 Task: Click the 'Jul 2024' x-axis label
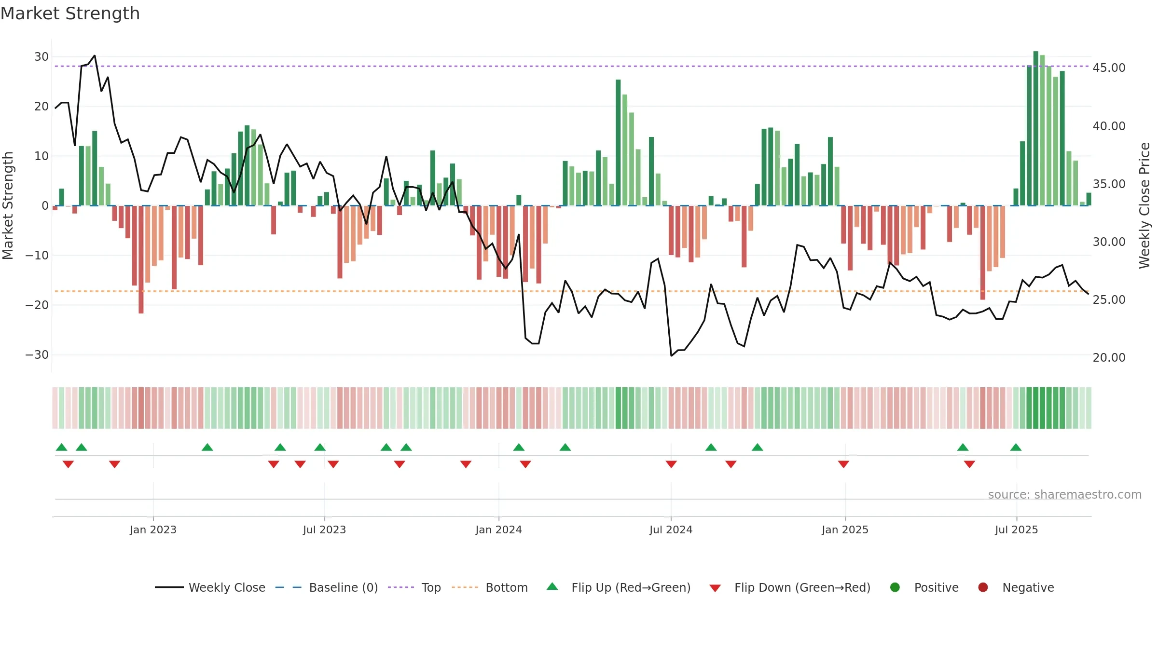click(x=671, y=529)
